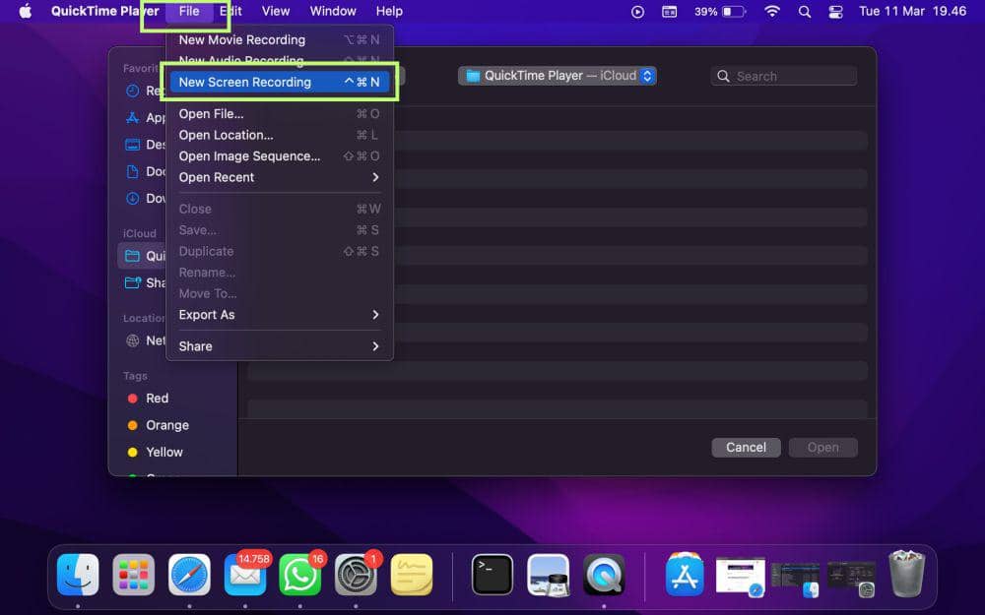This screenshot has width=985, height=615.
Task: Expand the Share submenu
Action: [195, 345]
